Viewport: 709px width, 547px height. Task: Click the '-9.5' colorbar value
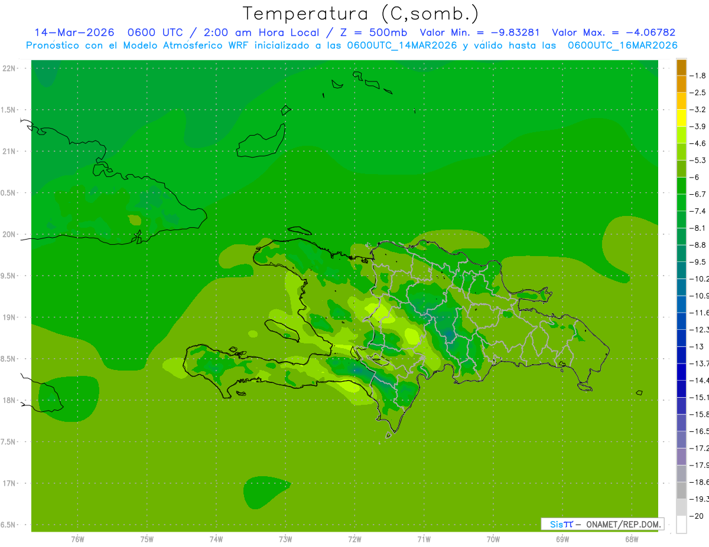pyautogui.click(x=698, y=261)
